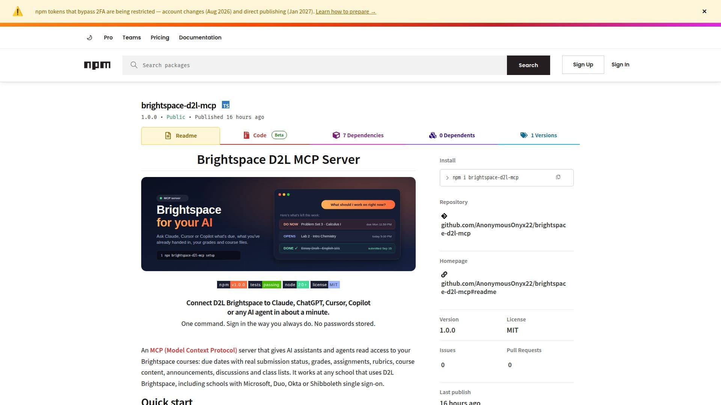Viewport: 721px width, 405px height.
Task: Click the 'Brightspace D2L MCP Server' heading
Action: 278,159
